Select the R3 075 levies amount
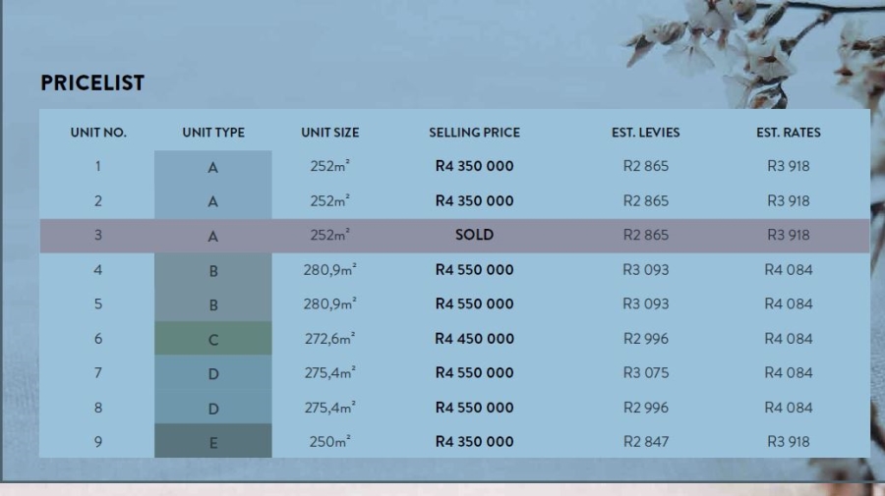The height and width of the screenshot is (496, 885). 645,373
